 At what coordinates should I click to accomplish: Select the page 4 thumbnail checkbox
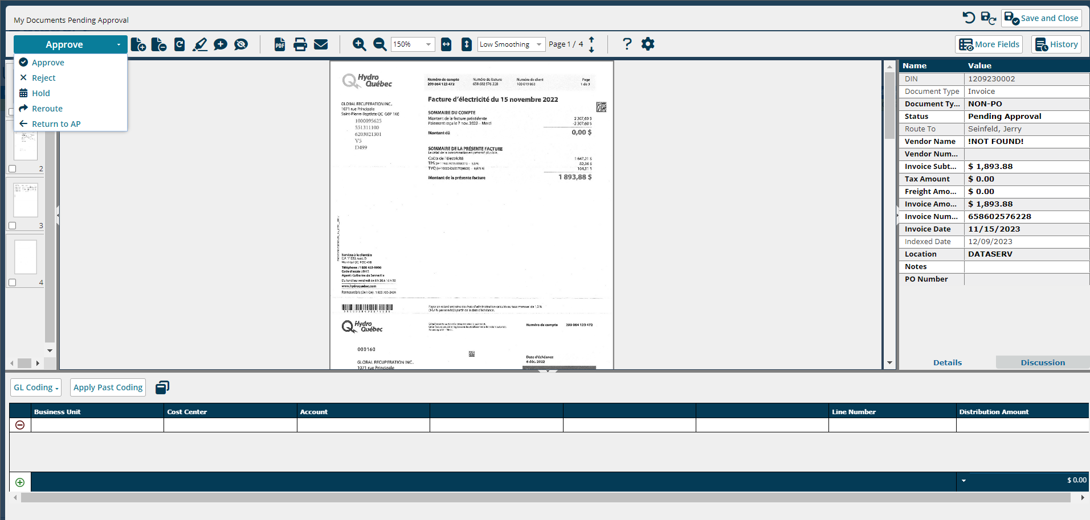pyautogui.click(x=13, y=283)
